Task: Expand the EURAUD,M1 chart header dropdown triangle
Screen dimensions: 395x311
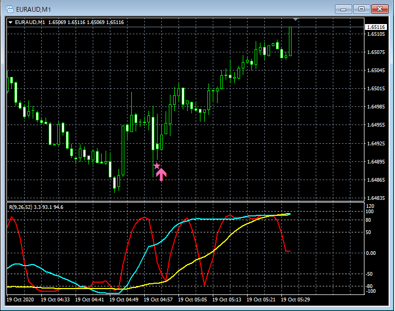Action: pos(11,22)
